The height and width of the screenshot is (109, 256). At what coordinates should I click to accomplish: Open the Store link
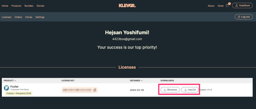[220, 6]
